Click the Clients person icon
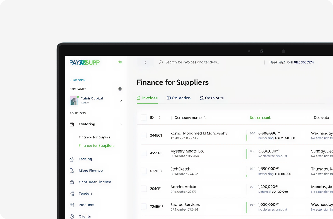The height and width of the screenshot is (219, 333). pyautogui.click(x=72, y=217)
